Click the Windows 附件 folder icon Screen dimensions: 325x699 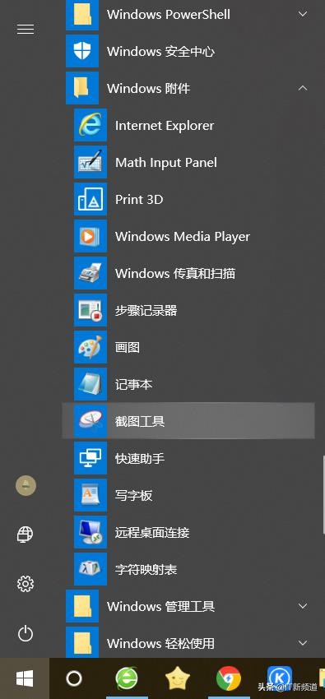(82, 88)
